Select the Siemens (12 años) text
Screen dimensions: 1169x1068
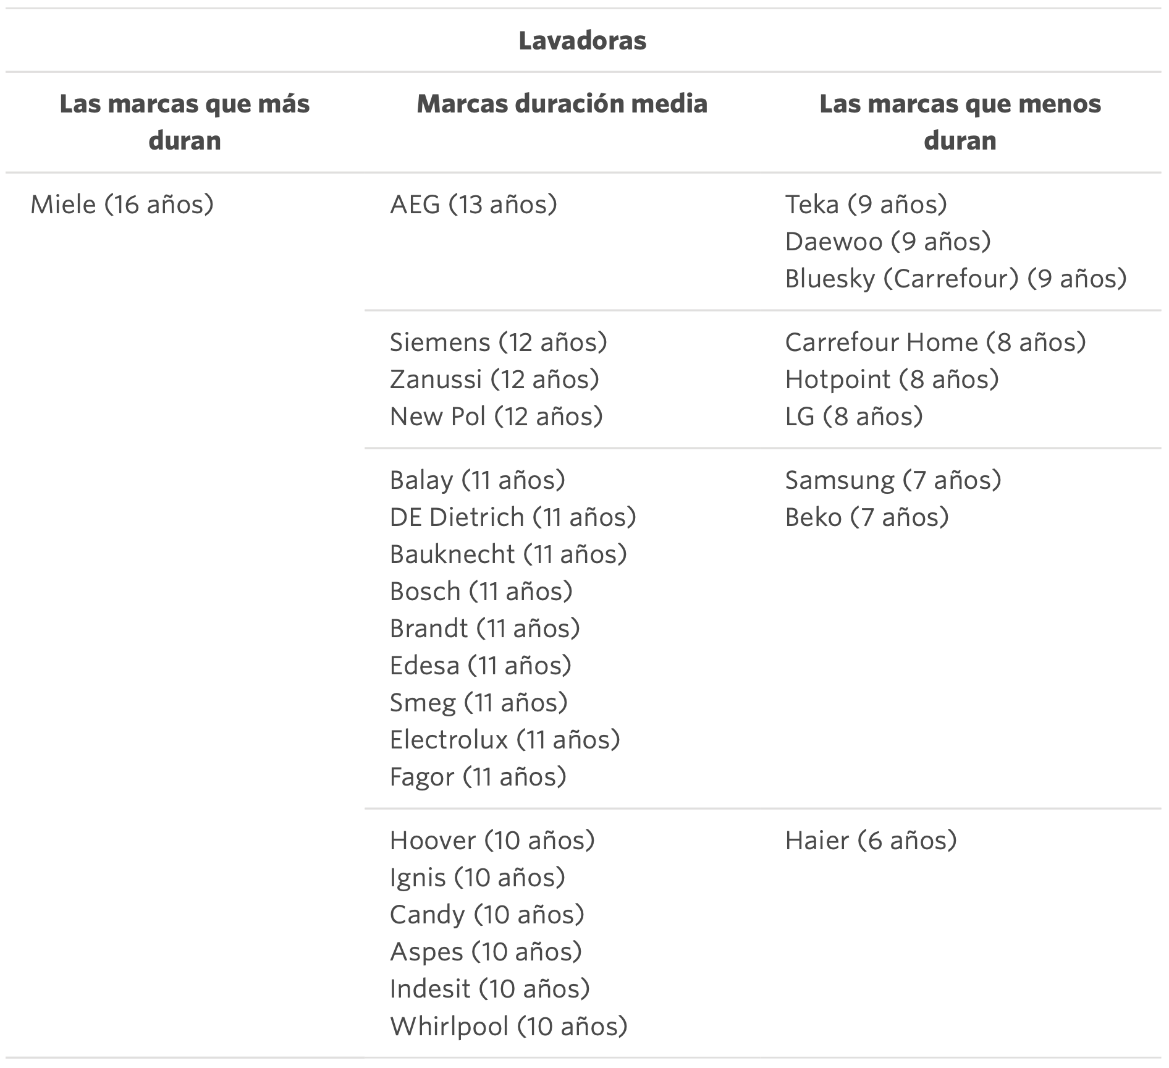[498, 342]
